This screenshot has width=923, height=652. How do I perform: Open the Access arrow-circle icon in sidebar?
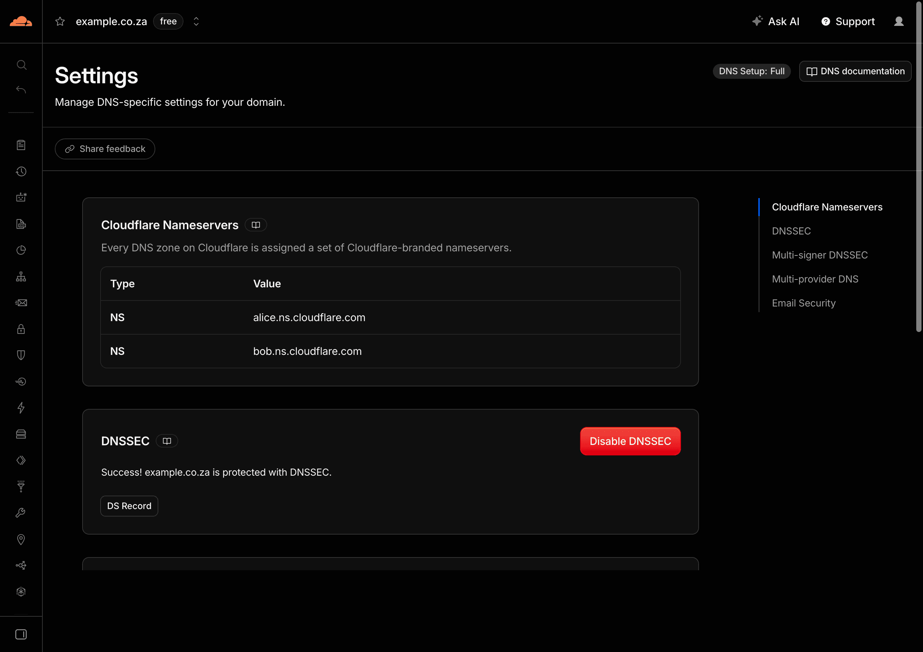click(21, 382)
